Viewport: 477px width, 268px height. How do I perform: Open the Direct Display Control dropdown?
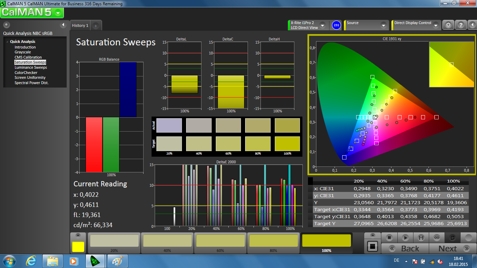[x=435, y=25]
